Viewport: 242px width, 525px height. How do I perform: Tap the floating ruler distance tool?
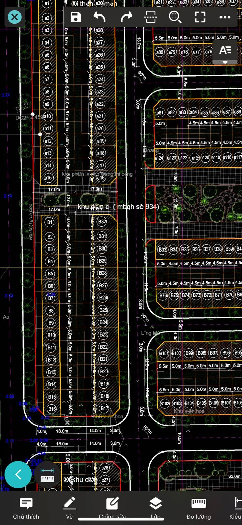click(47, 474)
